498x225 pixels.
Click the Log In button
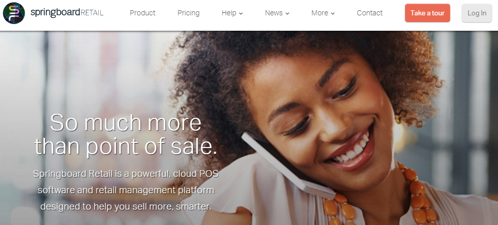click(x=477, y=13)
